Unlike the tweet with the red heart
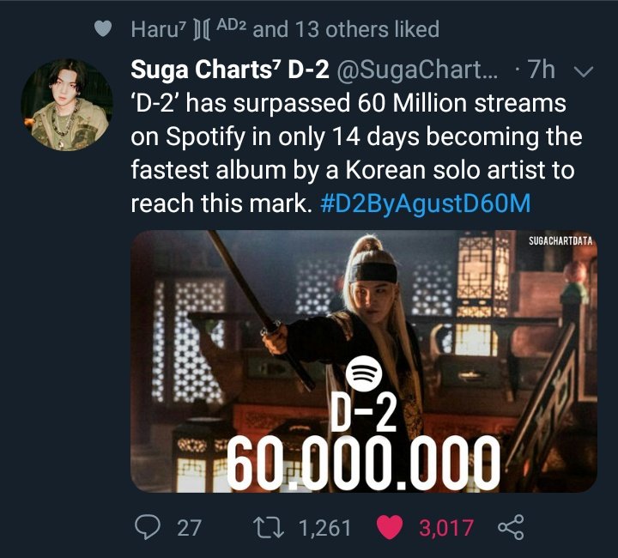Screen dimensions: 618x558 click(391, 526)
